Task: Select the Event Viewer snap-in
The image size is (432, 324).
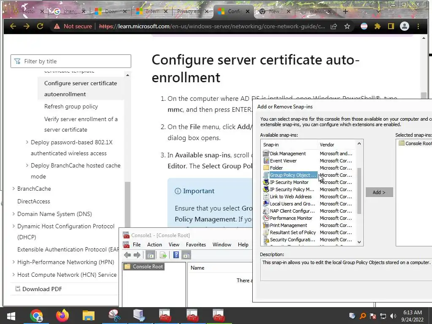Action: pos(283,161)
